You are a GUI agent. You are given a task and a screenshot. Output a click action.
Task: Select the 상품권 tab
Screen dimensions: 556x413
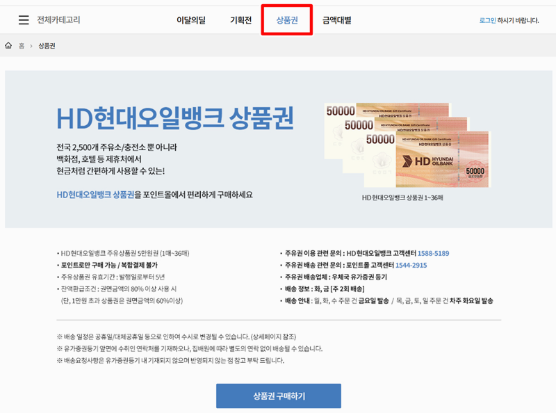pos(287,20)
